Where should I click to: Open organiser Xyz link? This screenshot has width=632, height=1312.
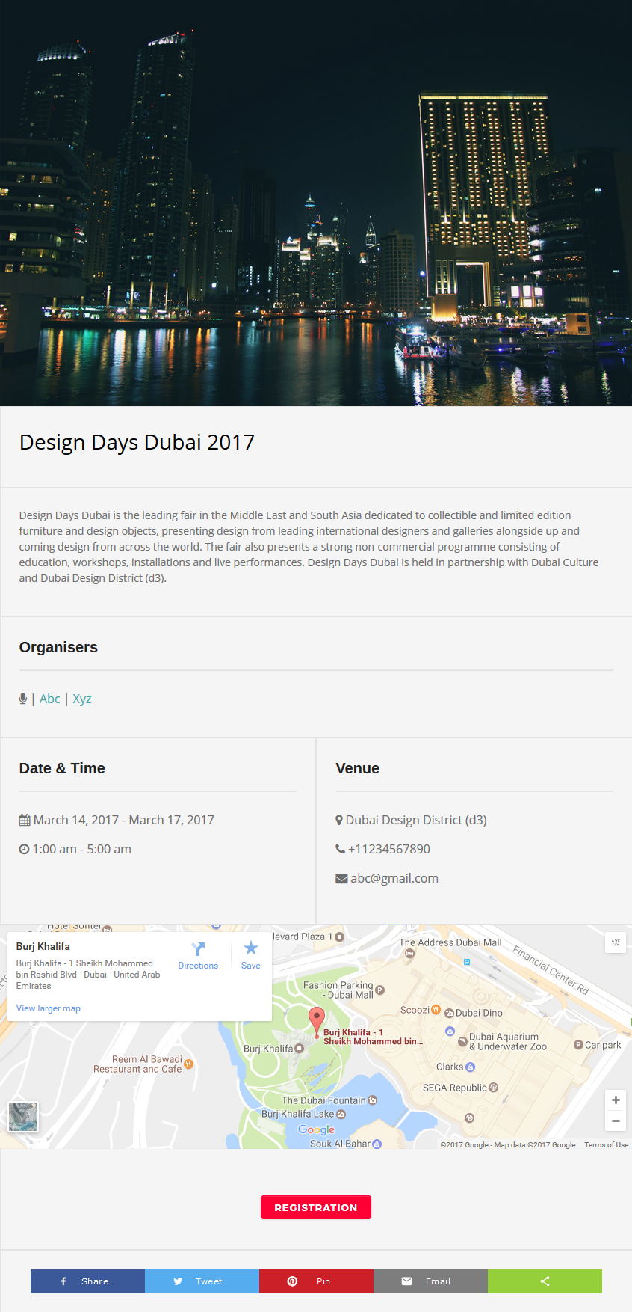pos(82,699)
